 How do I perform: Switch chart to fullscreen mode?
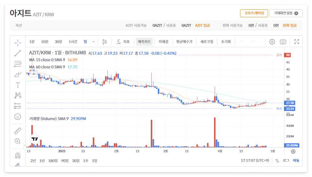[297, 42]
